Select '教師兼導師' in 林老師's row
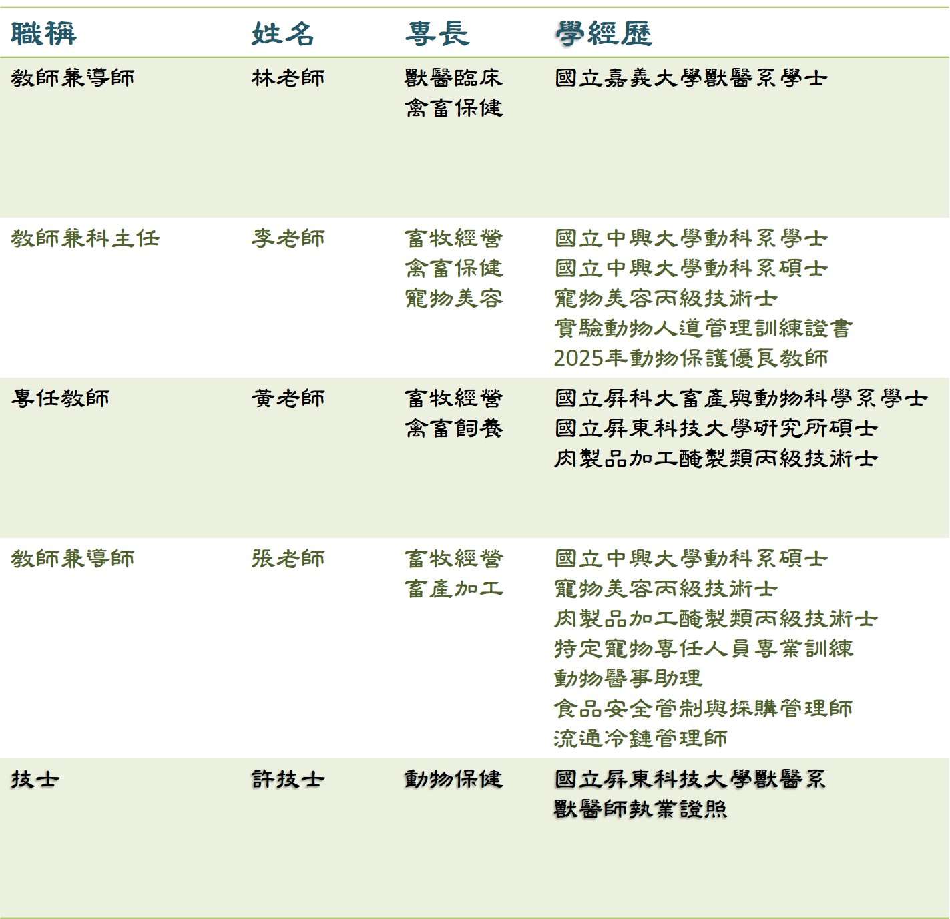This screenshot has height=919, width=950. pos(73,78)
